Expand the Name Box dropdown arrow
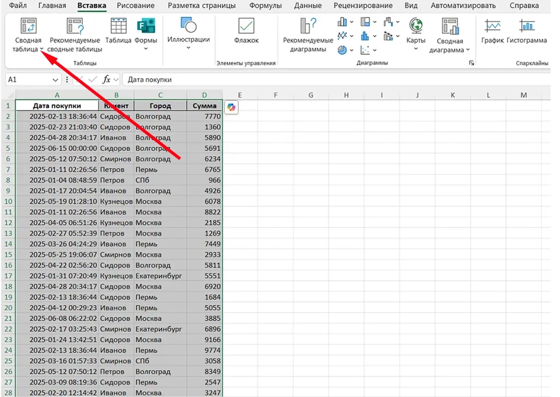 pos(55,80)
